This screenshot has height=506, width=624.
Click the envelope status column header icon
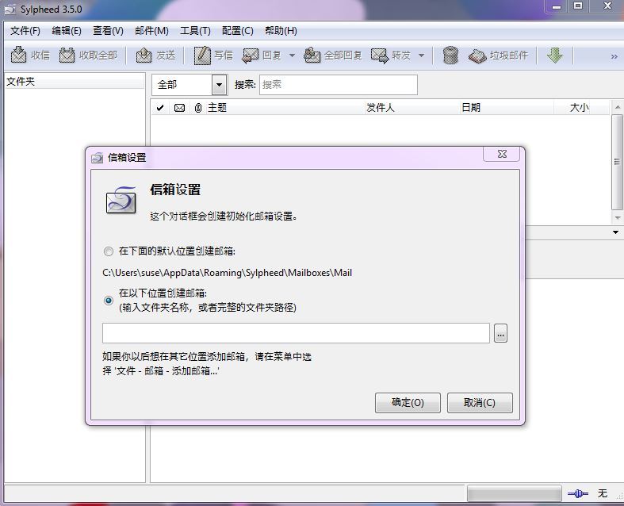[179, 108]
